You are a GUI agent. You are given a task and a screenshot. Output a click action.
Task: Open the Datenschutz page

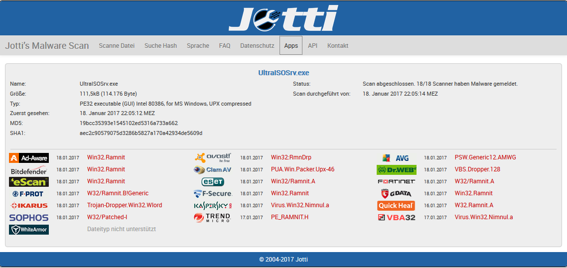(x=257, y=45)
